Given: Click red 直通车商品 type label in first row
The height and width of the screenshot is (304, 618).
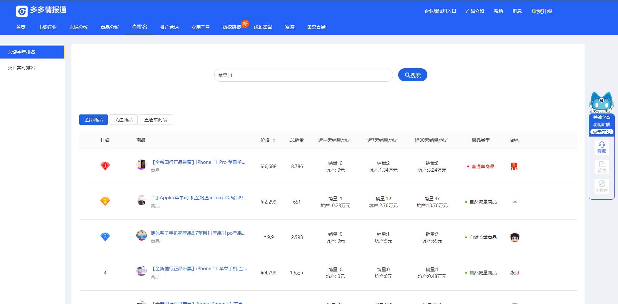Looking at the screenshot, I should 483,166.
